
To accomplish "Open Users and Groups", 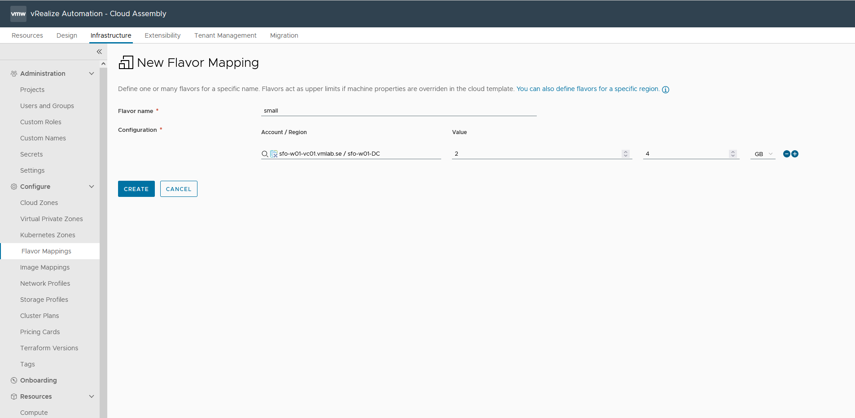I will tap(47, 106).
